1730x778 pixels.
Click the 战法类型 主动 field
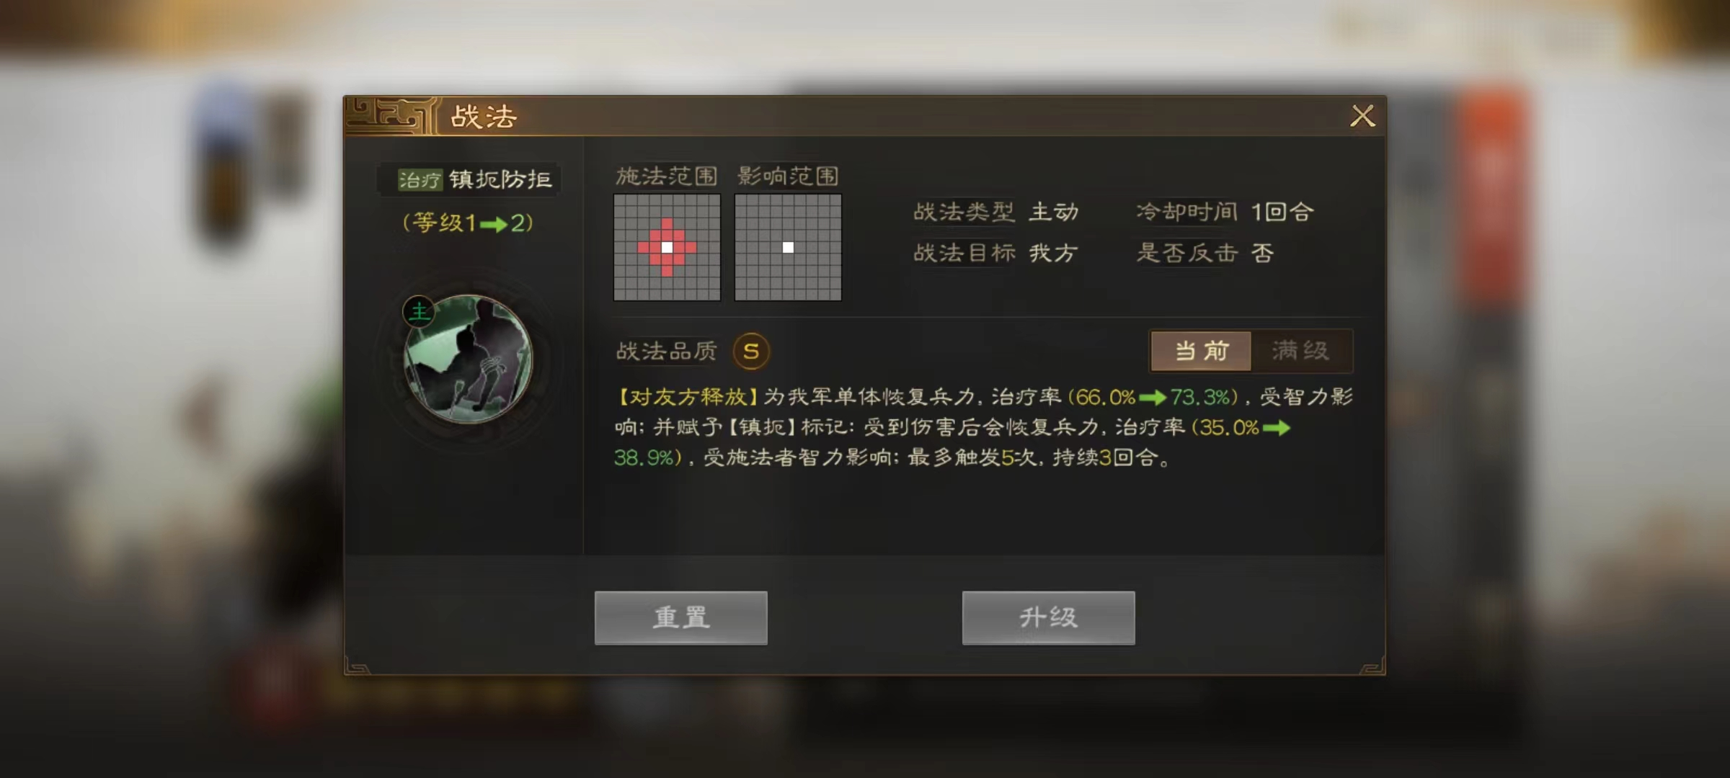click(996, 212)
